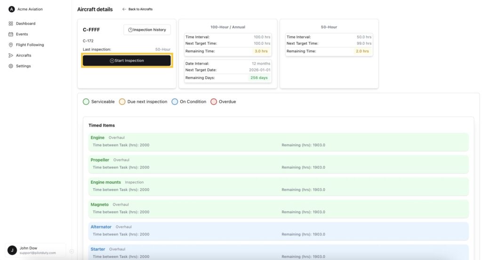Expand the Alternator overhaul timed item
The image size is (482, 260).
(x=278, y=231)
